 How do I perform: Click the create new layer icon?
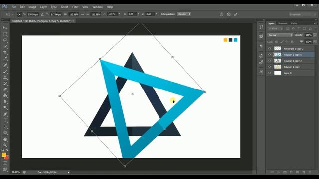pyautogui.click(x=304, y=172)
